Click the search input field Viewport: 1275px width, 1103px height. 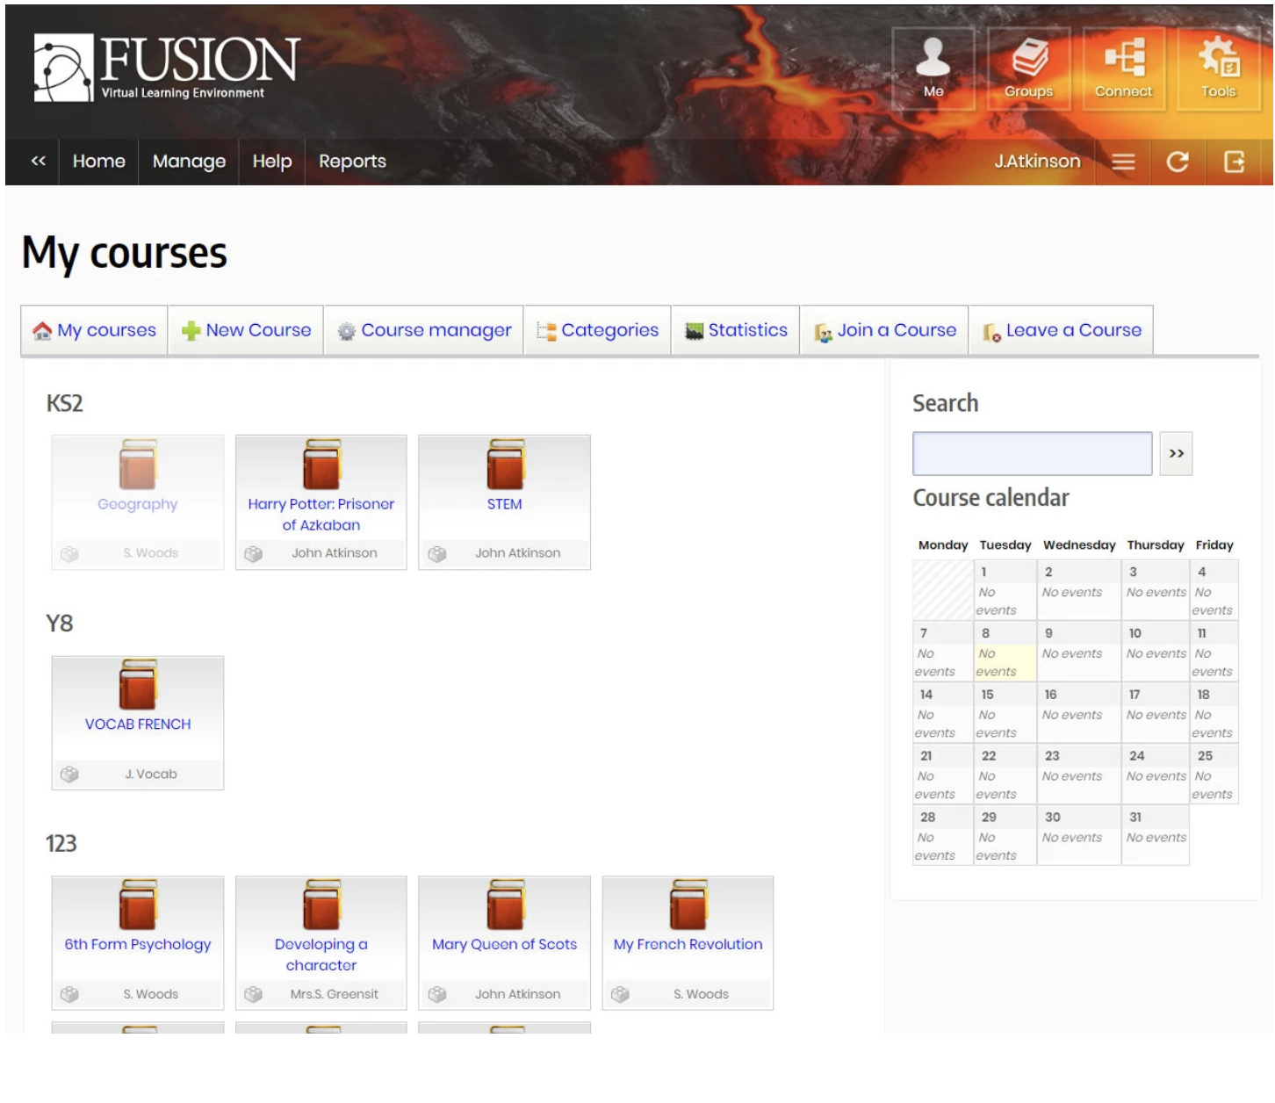click(x=1032, y=453)
